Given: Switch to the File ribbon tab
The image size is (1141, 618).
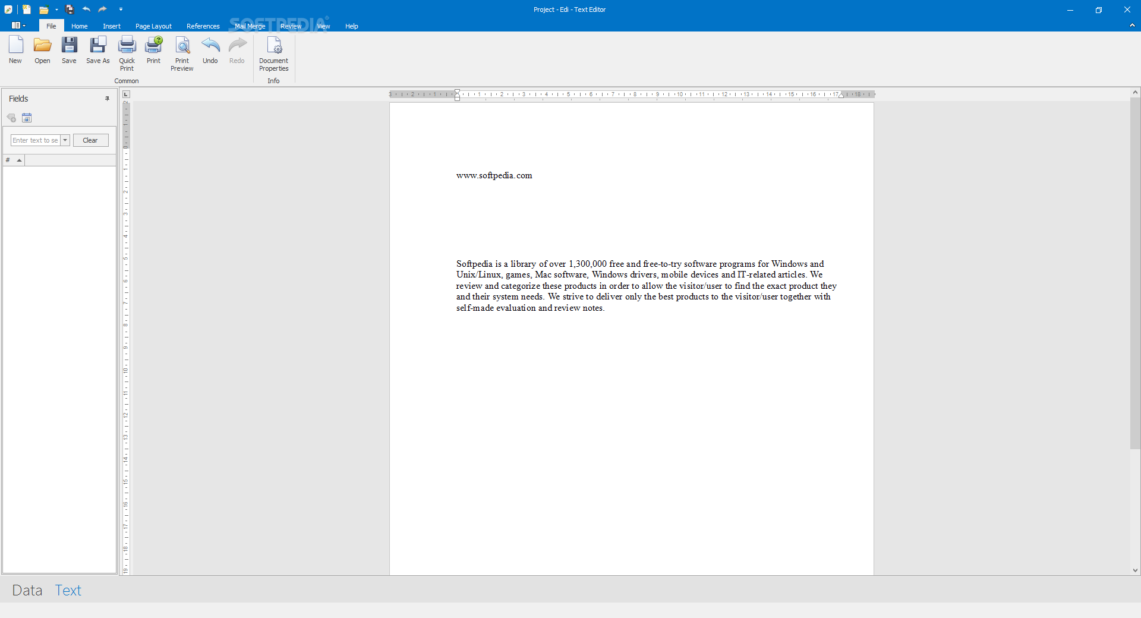Looking at the screenshot, I should pos(52,26).
